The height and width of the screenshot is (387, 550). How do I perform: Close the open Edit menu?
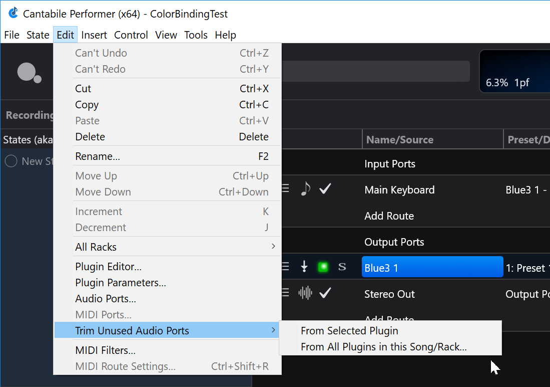(x=65, y=35)
